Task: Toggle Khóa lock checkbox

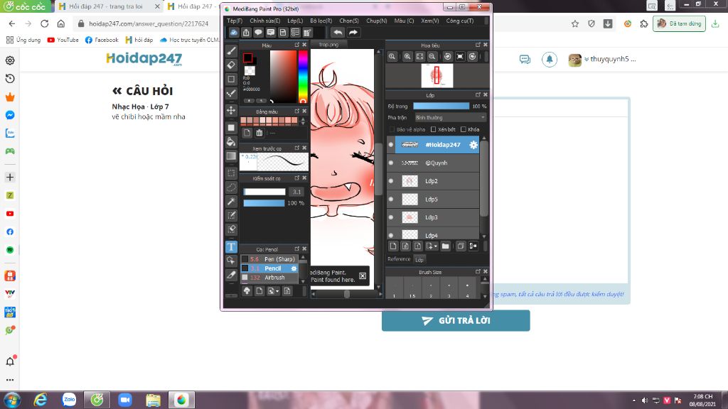Action: [x=463, y=129]
